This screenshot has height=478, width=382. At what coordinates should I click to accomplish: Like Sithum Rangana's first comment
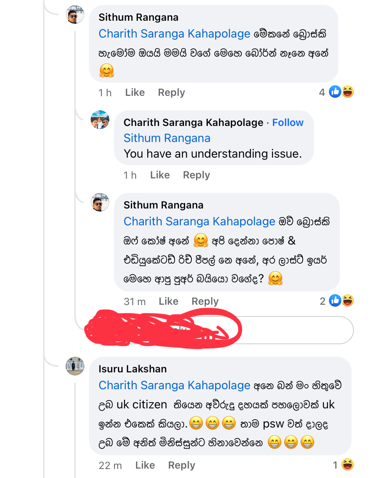point(135,93)
